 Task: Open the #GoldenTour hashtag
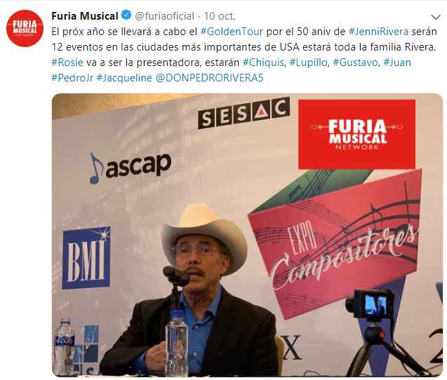click(232, 32)
